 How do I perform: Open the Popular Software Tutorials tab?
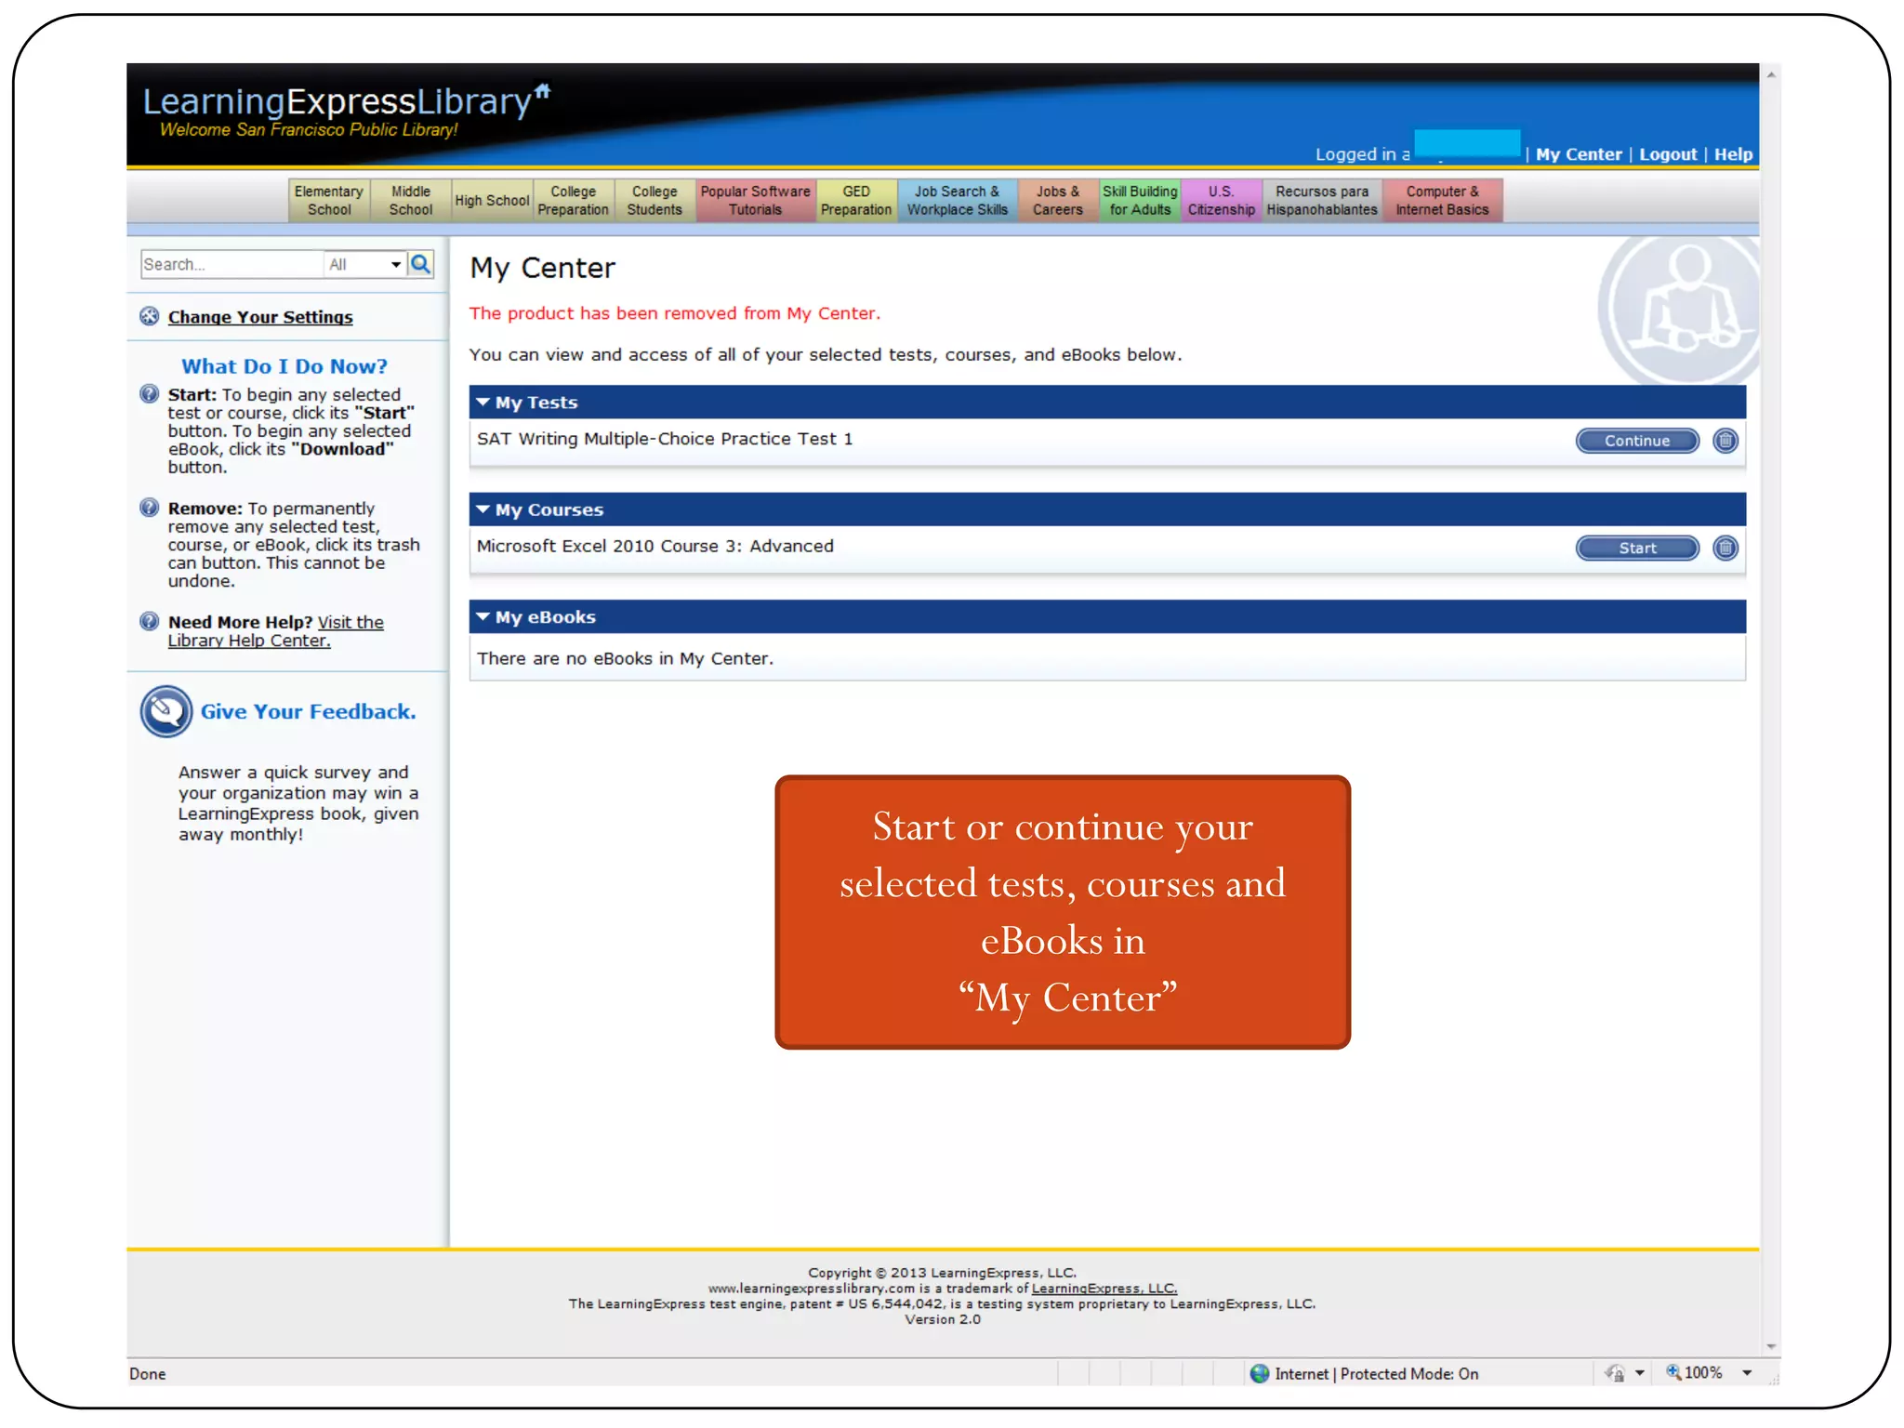coord(755,200)
